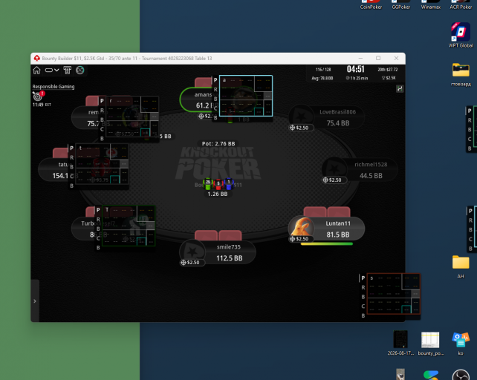This screenshot has width=477, height=380.
Task: Maximize the Bounty Builder table window
Action: click(378, 58)
